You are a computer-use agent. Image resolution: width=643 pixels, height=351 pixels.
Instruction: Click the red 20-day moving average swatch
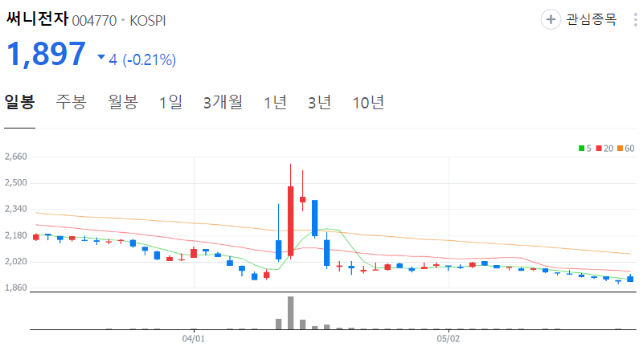click(x=599, y=149)
